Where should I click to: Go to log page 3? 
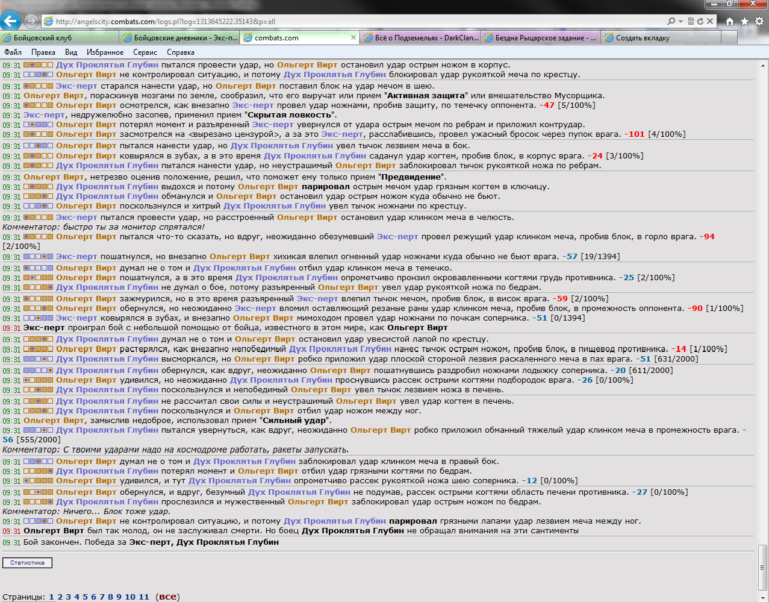(68, 597)
